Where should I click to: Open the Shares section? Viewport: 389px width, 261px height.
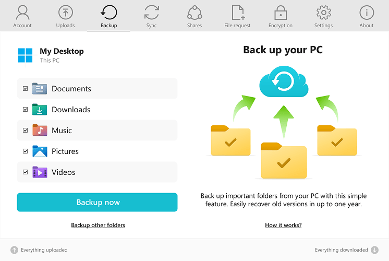(194, 16)
